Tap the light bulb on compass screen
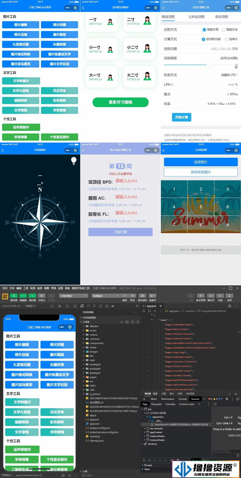 [74, 161]
